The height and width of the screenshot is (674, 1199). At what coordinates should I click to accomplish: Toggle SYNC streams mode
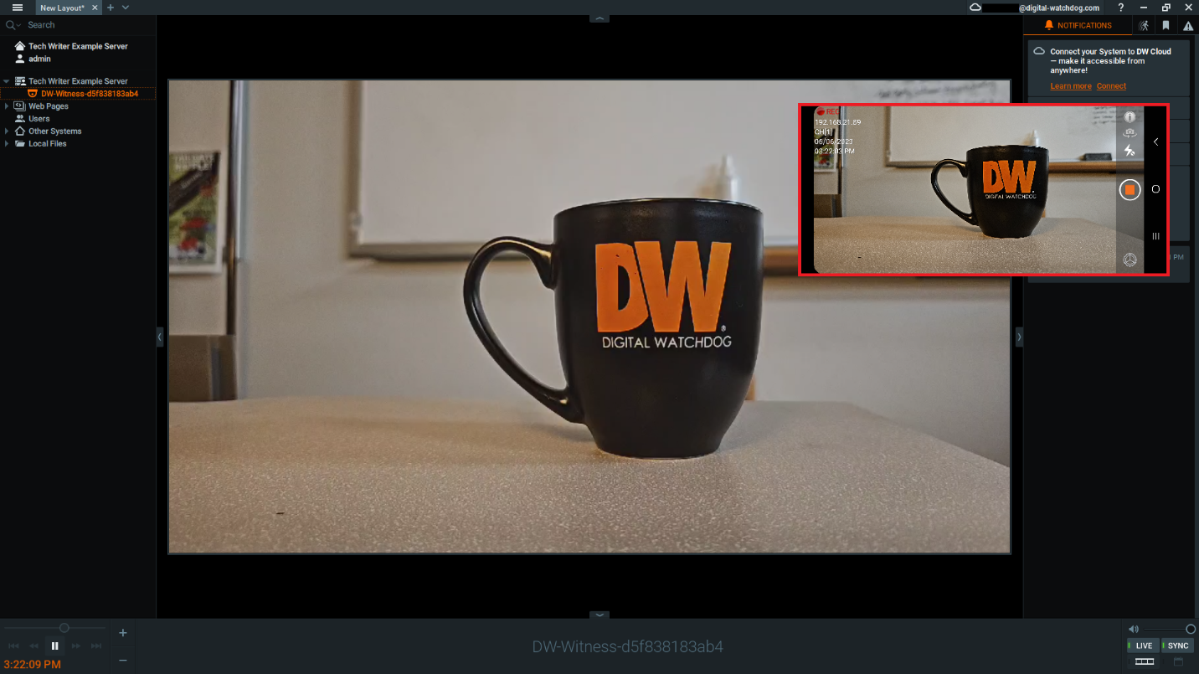[1177, 646]
